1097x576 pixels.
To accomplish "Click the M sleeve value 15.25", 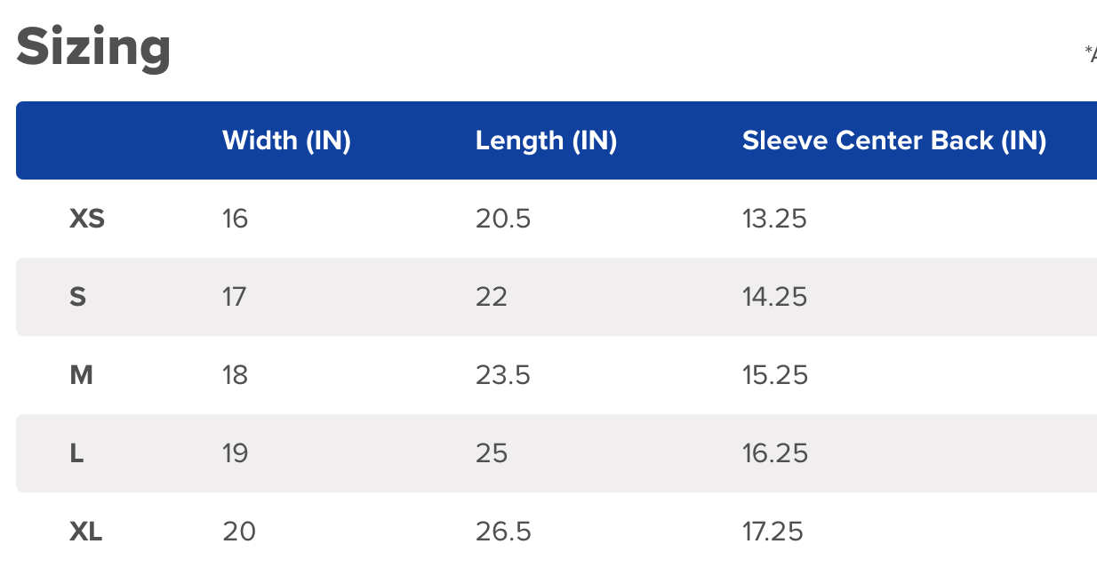I will click(x=775, y=375).
